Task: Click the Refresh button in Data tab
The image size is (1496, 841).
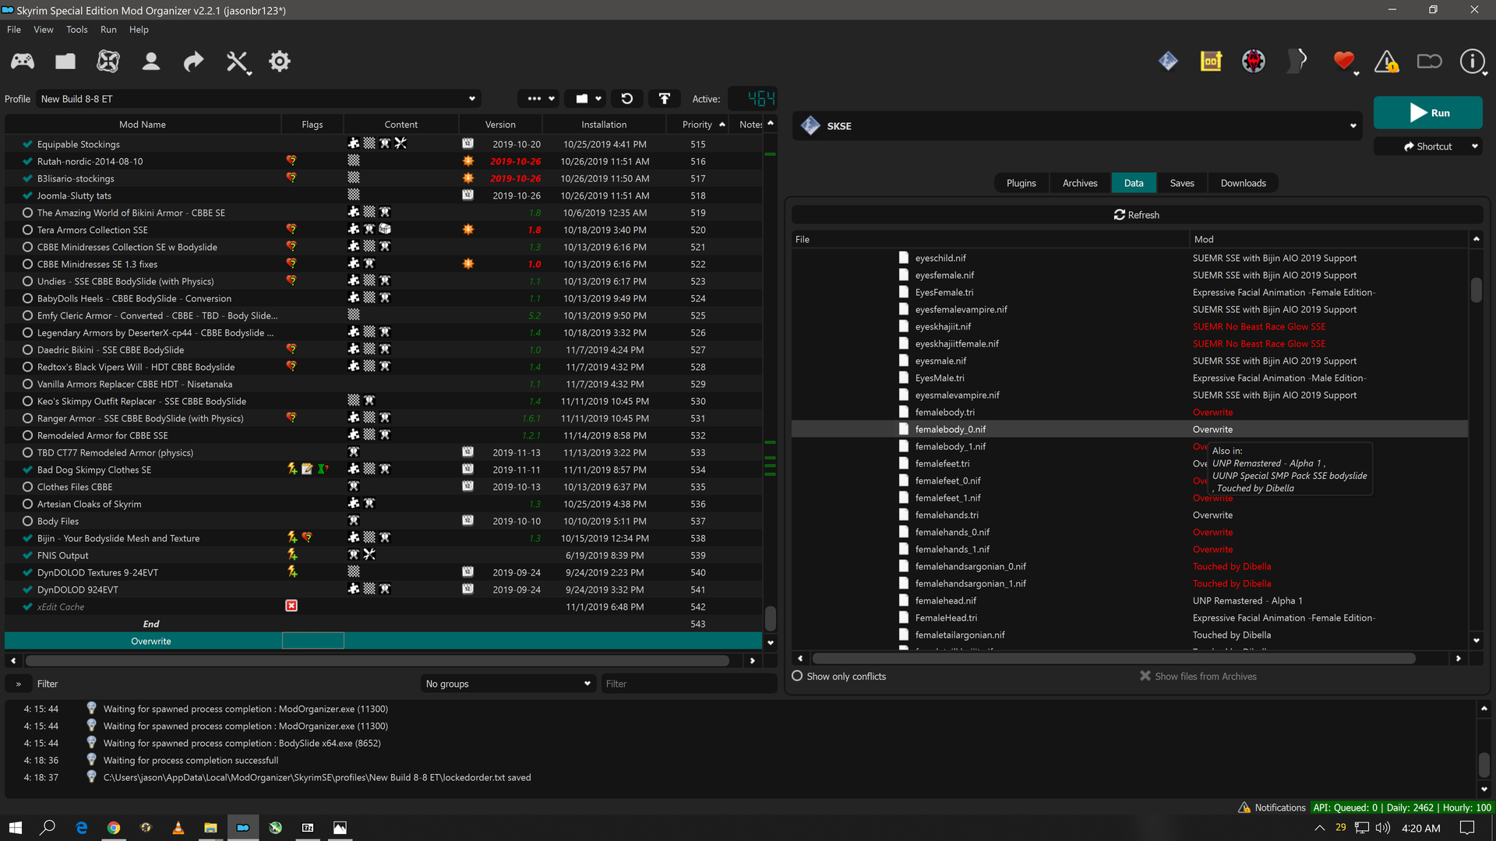Action: point(1137,215)
